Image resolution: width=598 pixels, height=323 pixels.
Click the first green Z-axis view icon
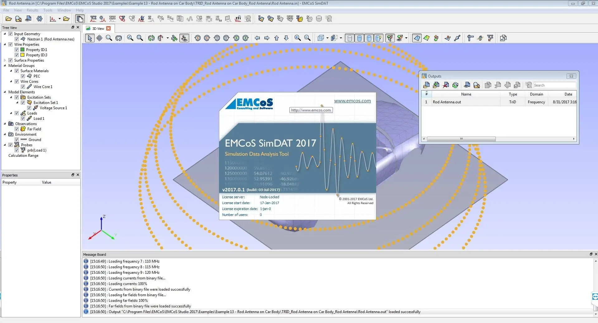click(x=236, y=38)
